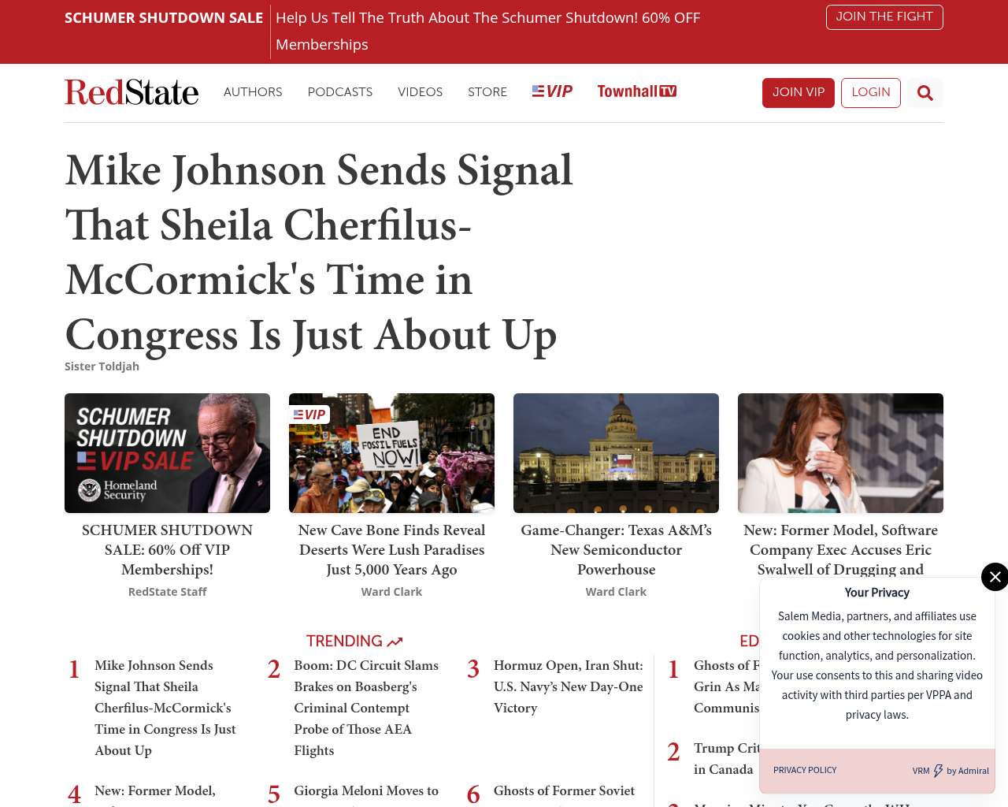Visit the Store
This screenshot has height=807, width=1008.
coord(487,92)
